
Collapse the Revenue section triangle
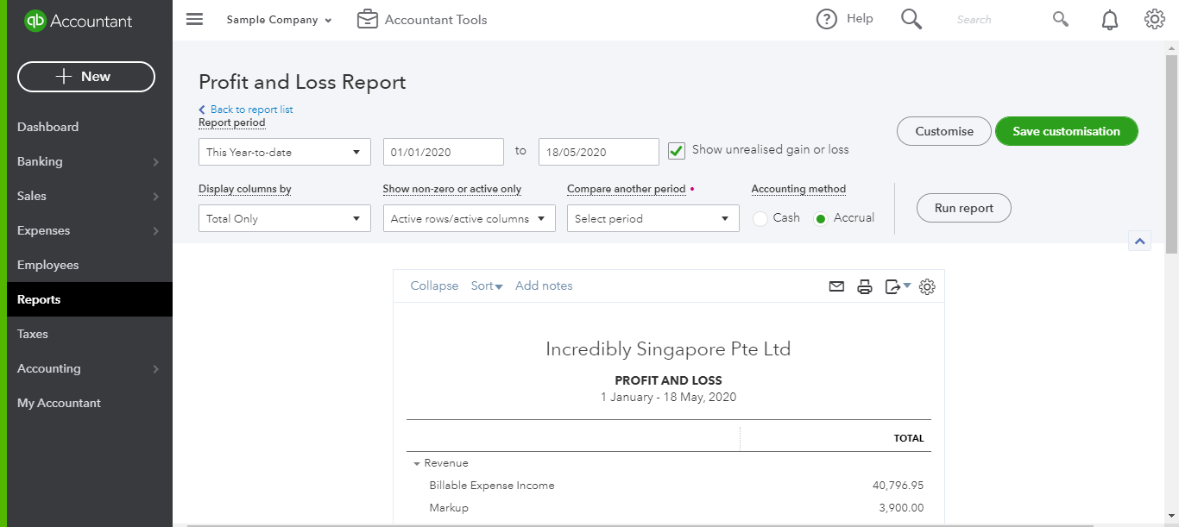point(417,464)
